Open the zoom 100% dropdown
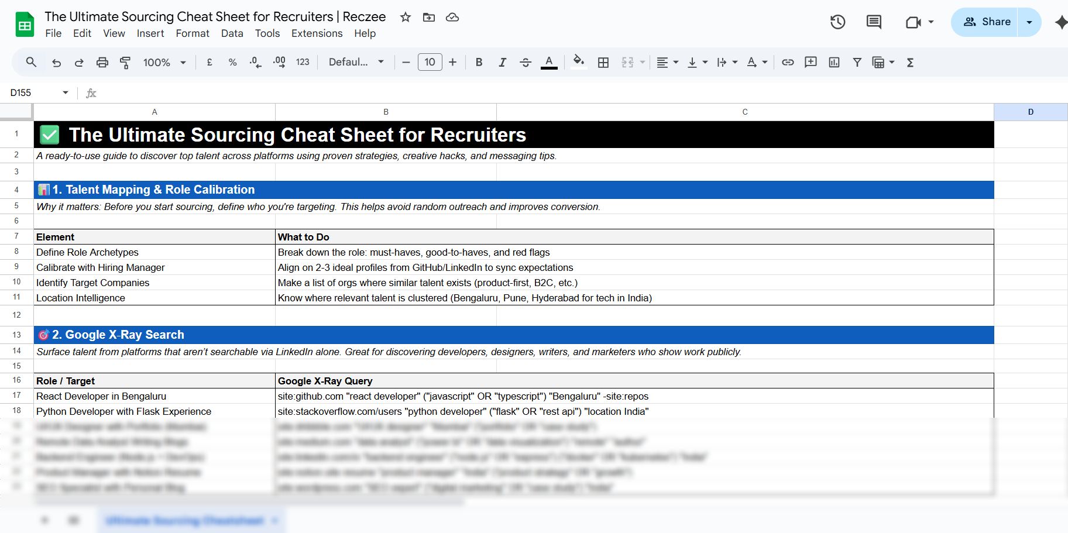 pos(164,62)
